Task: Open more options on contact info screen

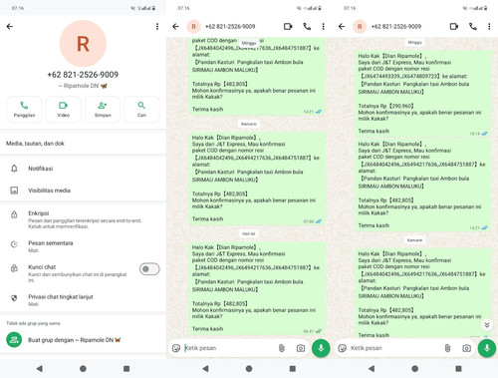Action: click(157, 27)
